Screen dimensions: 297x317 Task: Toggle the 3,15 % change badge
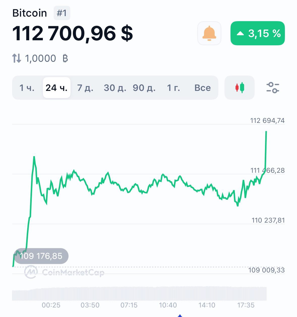coord(257,33)
